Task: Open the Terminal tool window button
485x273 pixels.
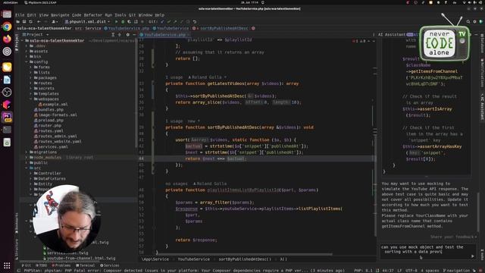Action: tap(85, 265)
